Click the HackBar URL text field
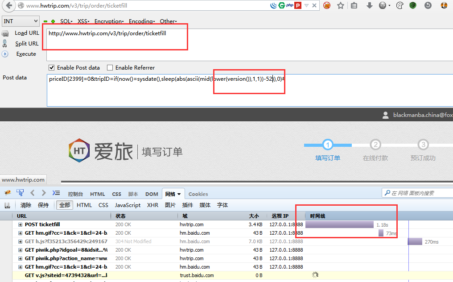 (x=250, y=45)
